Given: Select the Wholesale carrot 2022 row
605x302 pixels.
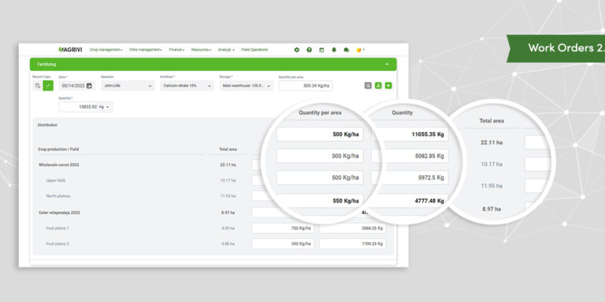Looking at the screenshot, I should point(58,164).
